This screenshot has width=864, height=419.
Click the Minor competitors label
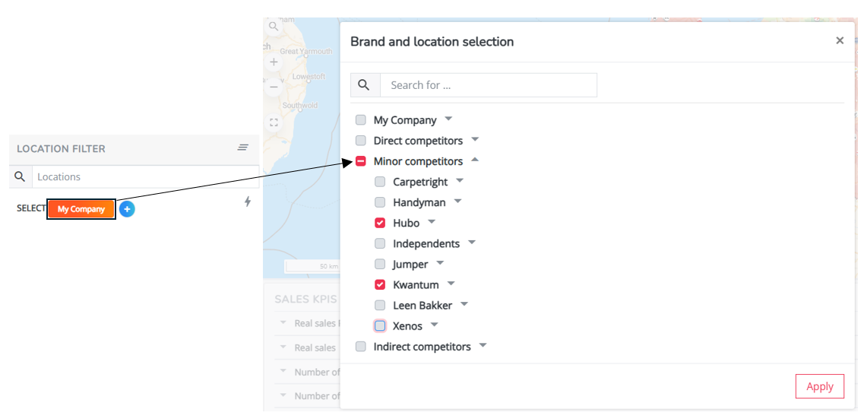click(418, 161)
